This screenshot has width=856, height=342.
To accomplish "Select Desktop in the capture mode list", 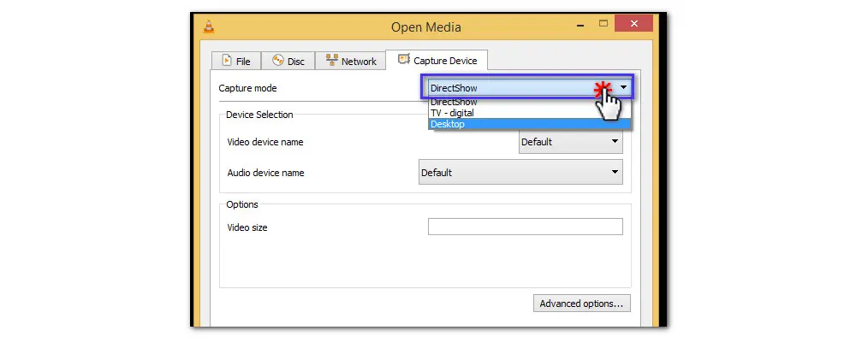I will (x=530, y=124).
